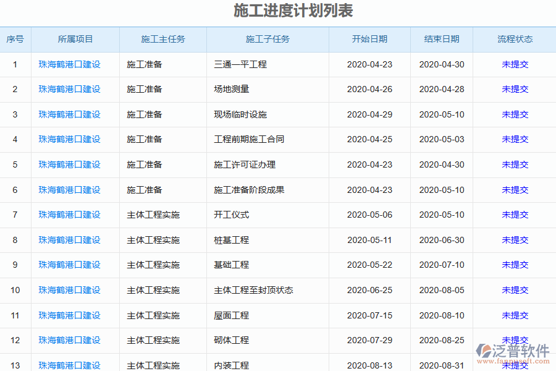The image size is (556, 371).
Task: Open the 珠海鹤港口建设 project link in row 1
Action: tap(75, 64)
